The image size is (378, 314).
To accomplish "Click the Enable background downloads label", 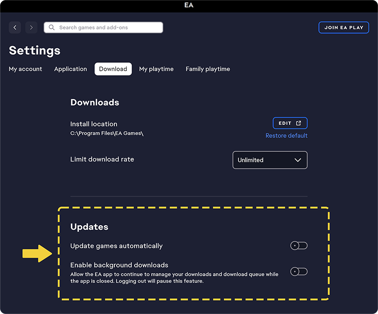I will [119, 265].
